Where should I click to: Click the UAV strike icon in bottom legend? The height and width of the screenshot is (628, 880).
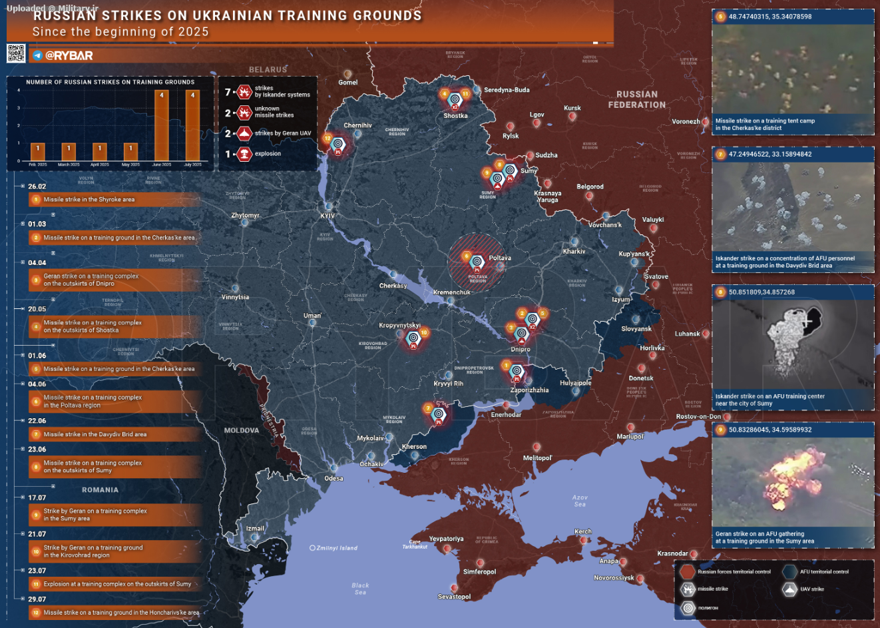pos(789,589)
